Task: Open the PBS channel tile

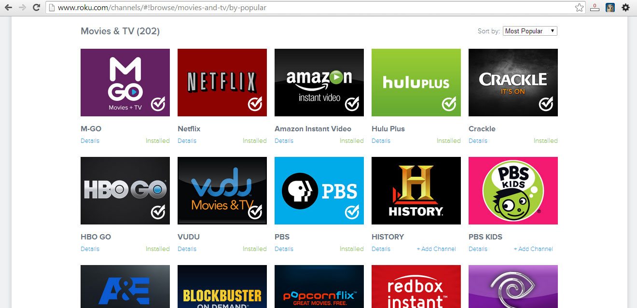Action: pyautogui.click(x=319, y=191)
